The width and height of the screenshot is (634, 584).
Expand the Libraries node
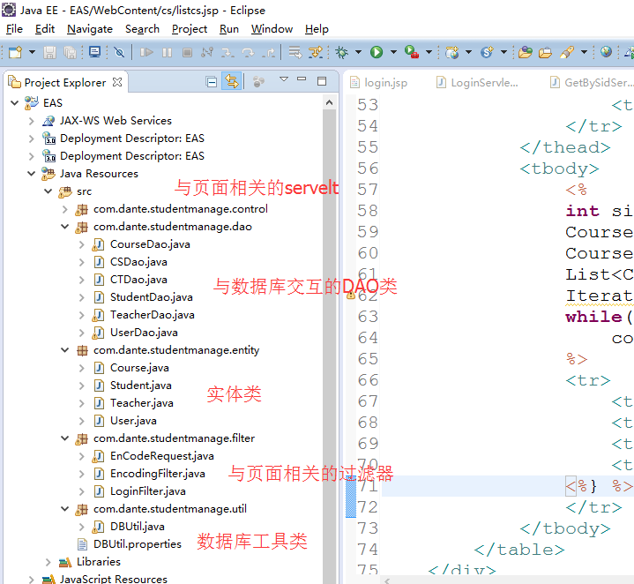point(48,562)
